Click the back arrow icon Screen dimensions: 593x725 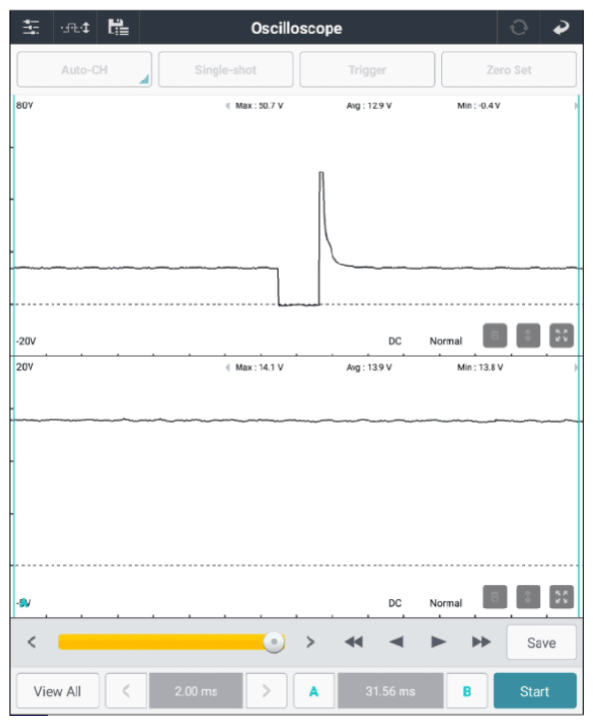(x=561, y=28)
